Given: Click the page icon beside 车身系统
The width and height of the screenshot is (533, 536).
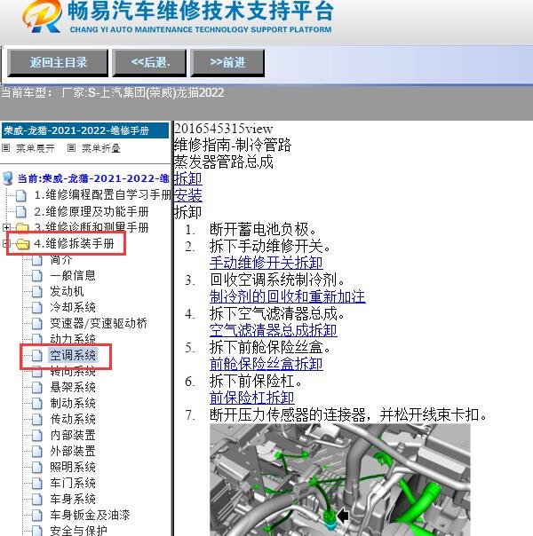Looking at the screenshot, I should [37, 499].
